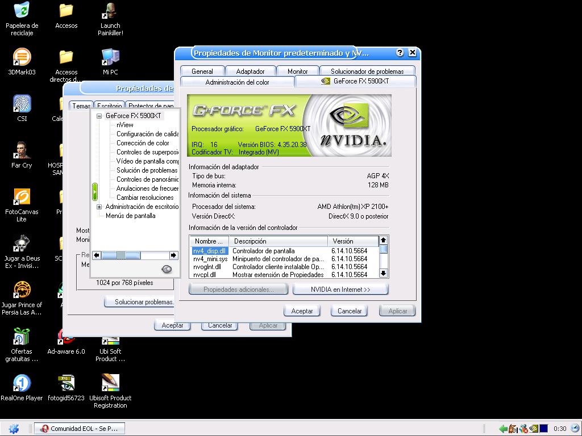Switch to the Adaptador tab

(250, 72)
